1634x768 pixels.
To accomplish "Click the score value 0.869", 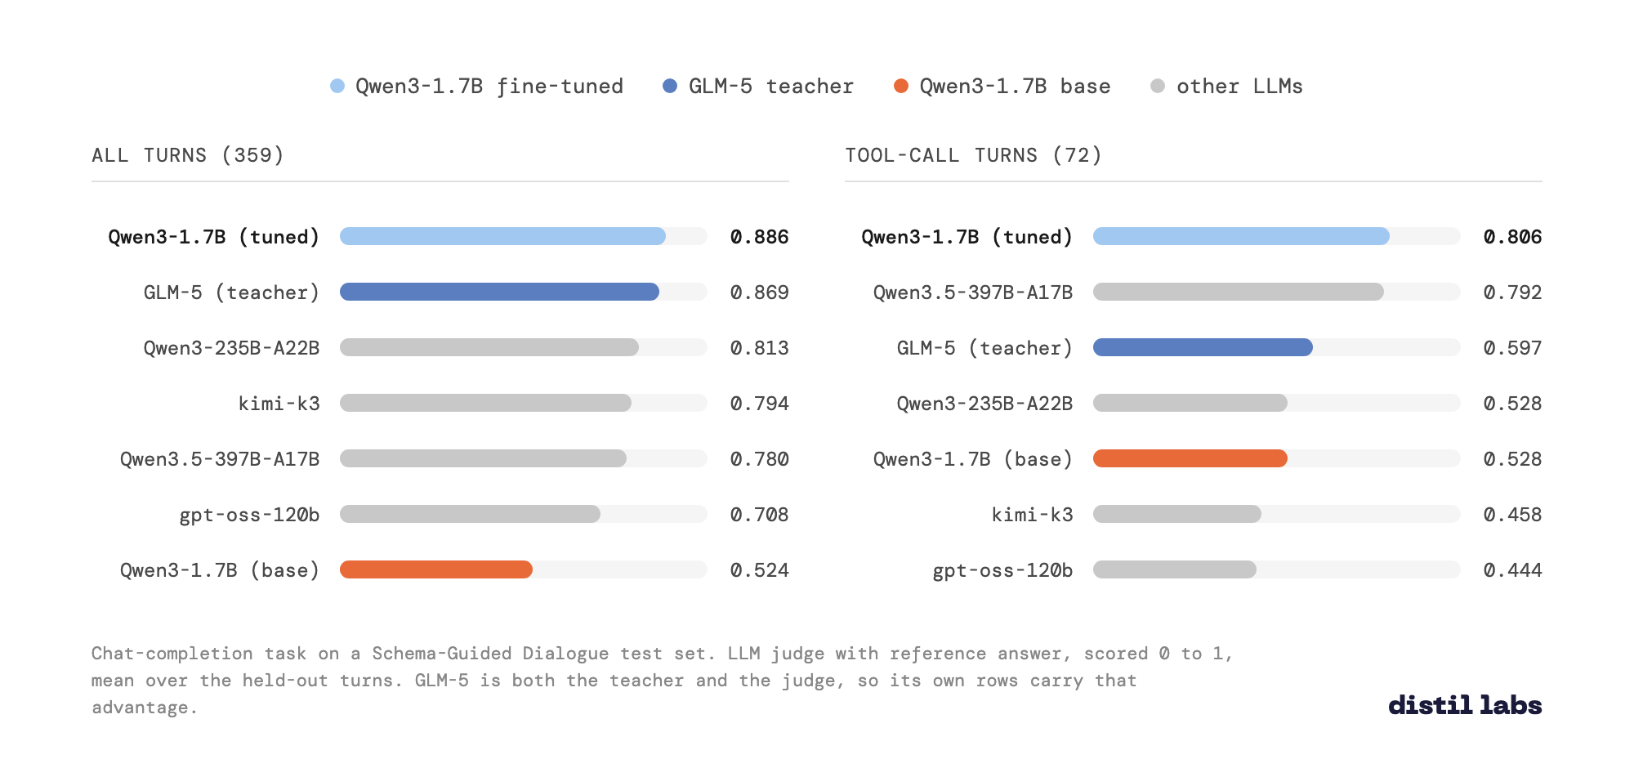I will click(760, 292).
